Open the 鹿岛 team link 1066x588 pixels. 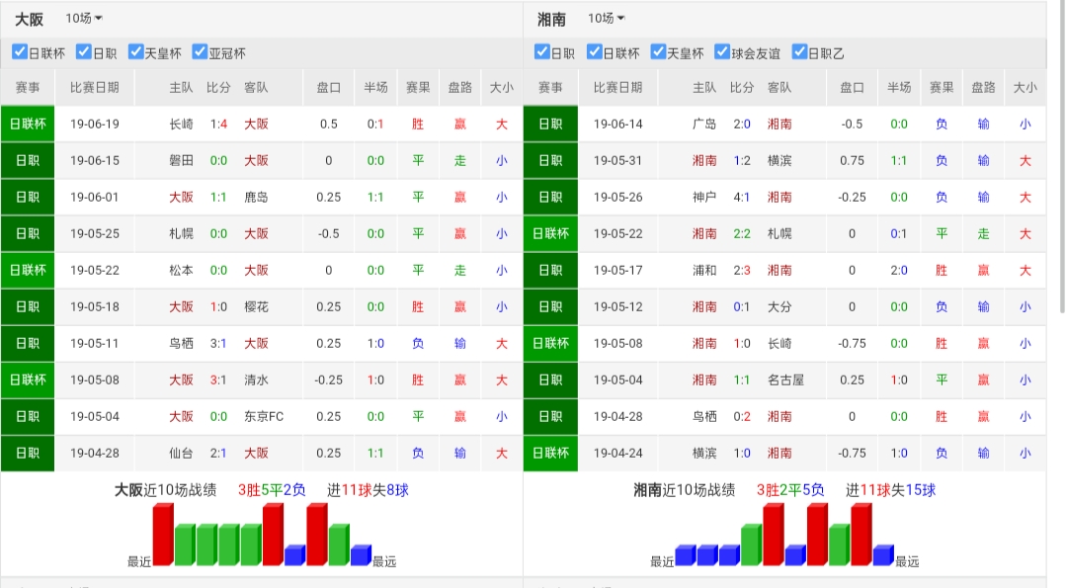coord(256,197)
